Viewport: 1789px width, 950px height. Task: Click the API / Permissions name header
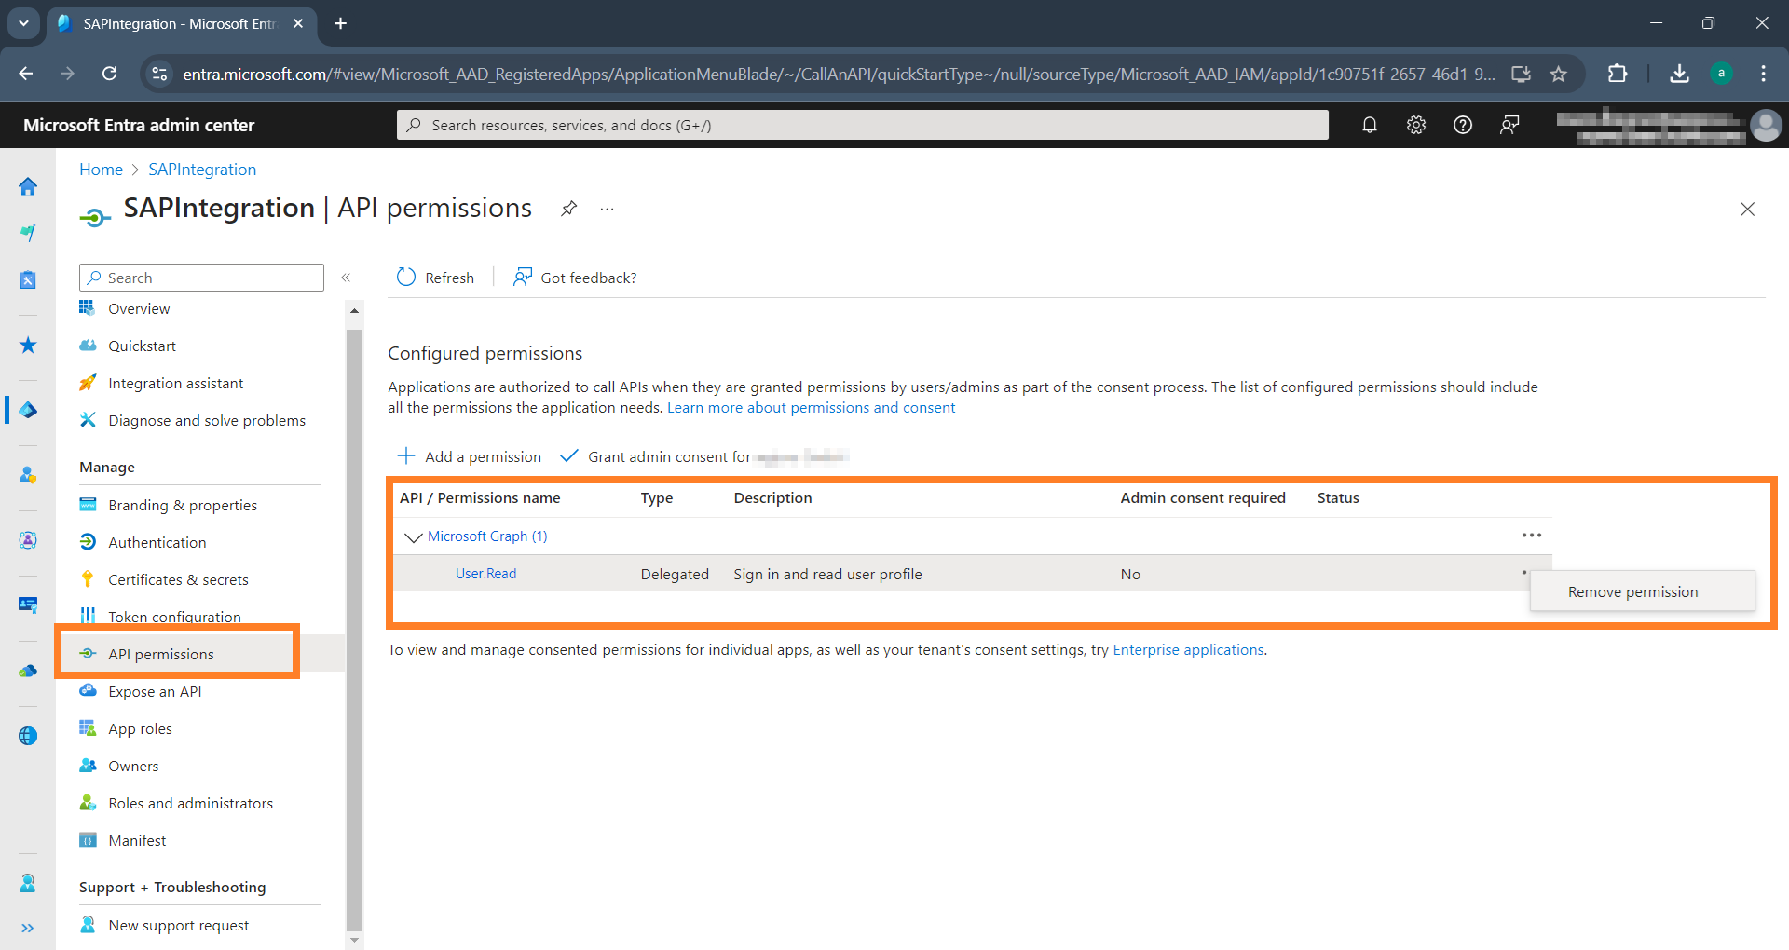pyautogui.click(x=480, y=497)
